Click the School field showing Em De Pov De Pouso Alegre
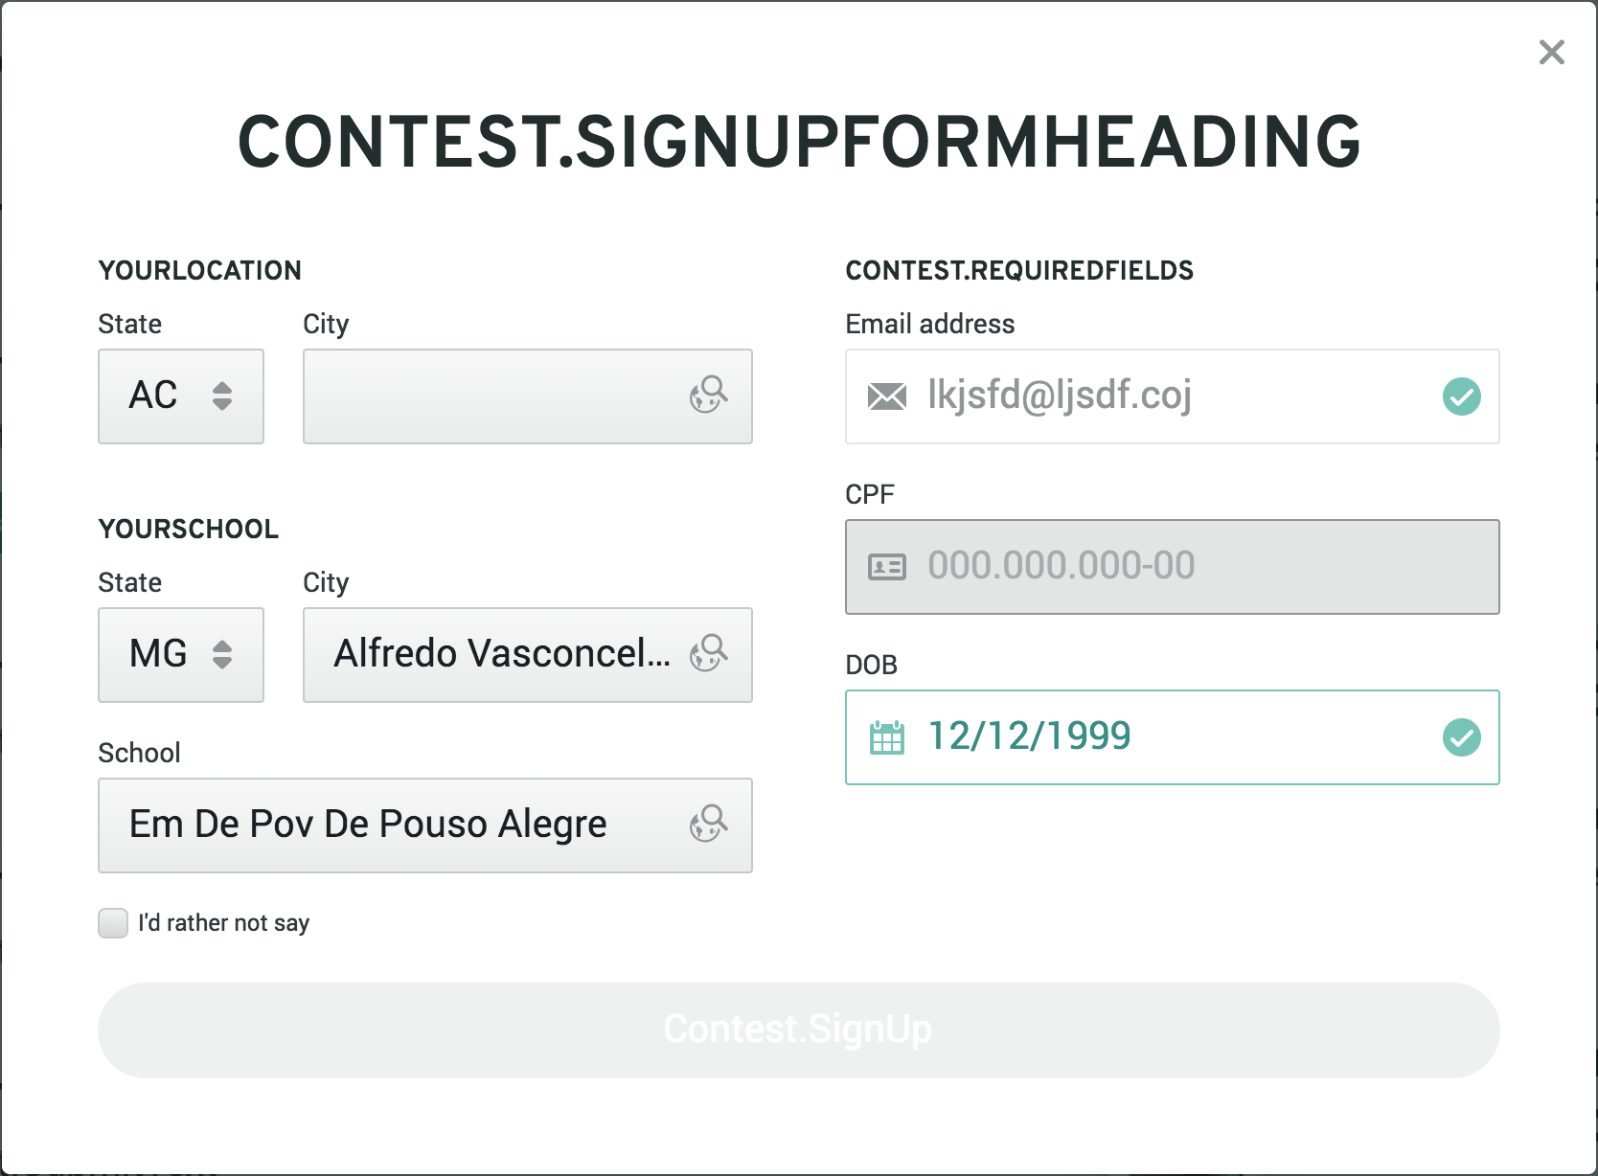1598x1176 pixels. (383, 825)
